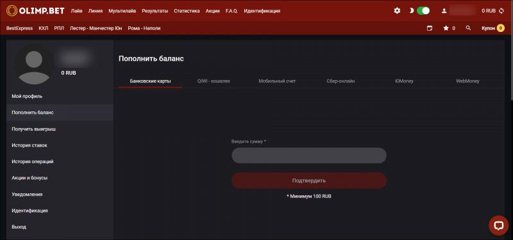Switch to Сбер-онлайн tab

click(x=341, y=81)
